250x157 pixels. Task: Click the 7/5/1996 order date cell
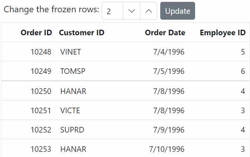click(x=169, y=71)
